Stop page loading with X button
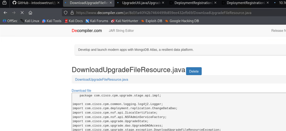286x131 pixels. coord(22,13)
